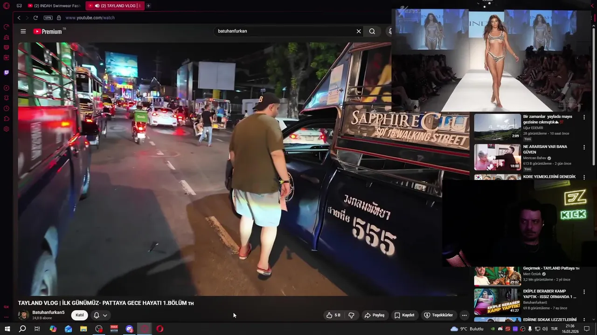Open red Opera browser taskbar icon
The width and height of the screenshot is (597, 335).
click(x=160, y=329)
